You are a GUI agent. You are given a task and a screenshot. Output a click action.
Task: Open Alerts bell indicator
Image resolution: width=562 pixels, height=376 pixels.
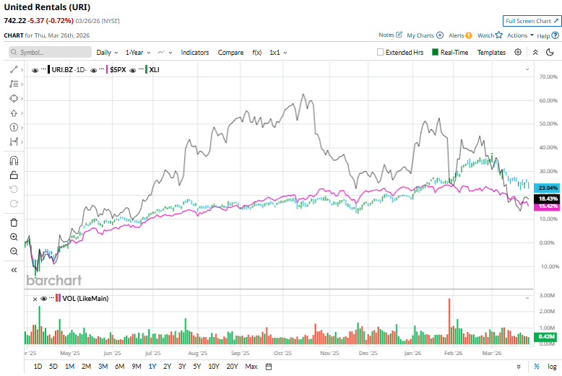468,35
